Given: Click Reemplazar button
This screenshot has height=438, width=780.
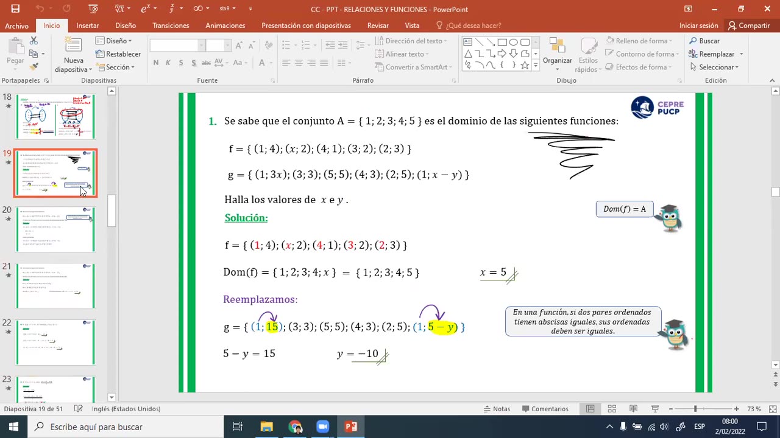Looking at the screenshot, I should (x=715, y=54).
